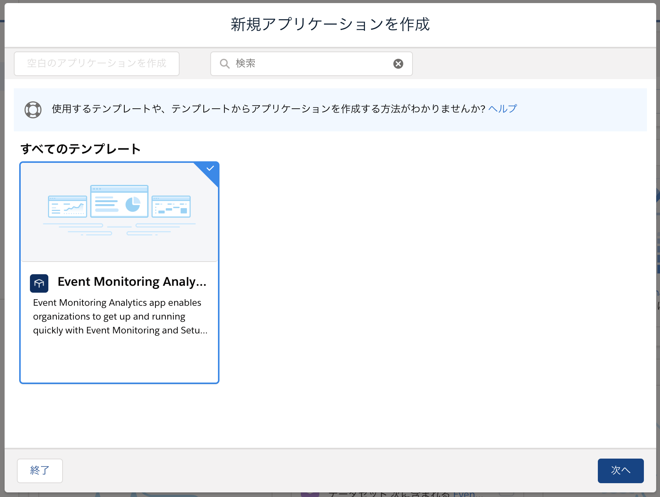Click the 空白のアプリケーションを作成 button
Screen dimensions: 660x497
97,64
